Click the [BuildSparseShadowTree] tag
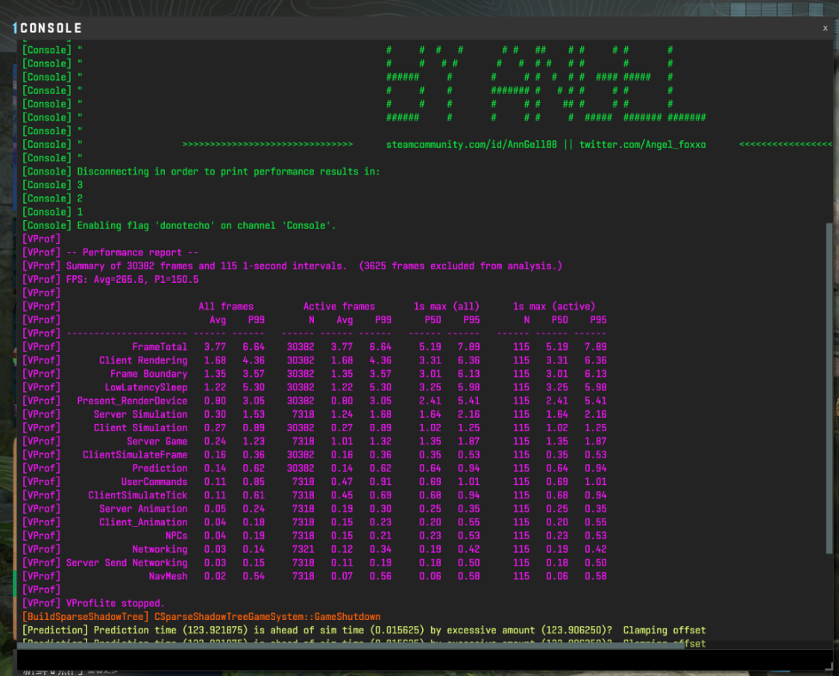The height and width of the screenshot is (676, 839). (85, 617)
